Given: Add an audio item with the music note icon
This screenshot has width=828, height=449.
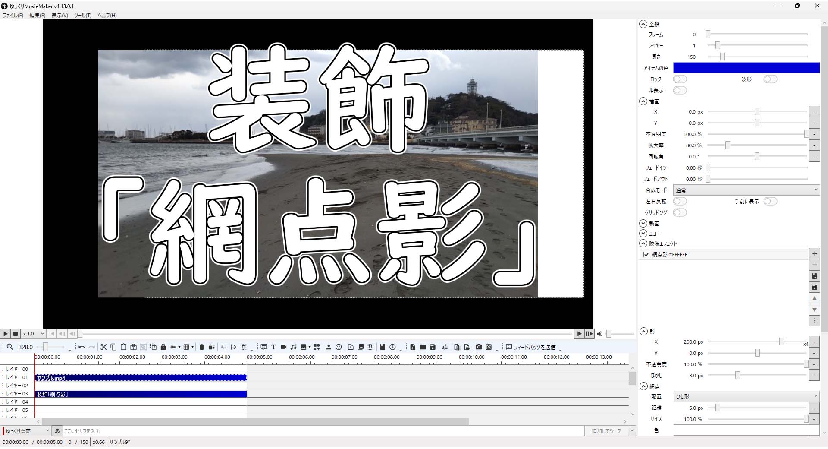Looking at the screenshot, I should tap(293, 347).
